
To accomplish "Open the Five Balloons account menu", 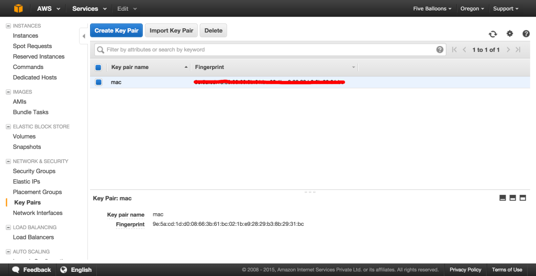I will click(432, 8).
